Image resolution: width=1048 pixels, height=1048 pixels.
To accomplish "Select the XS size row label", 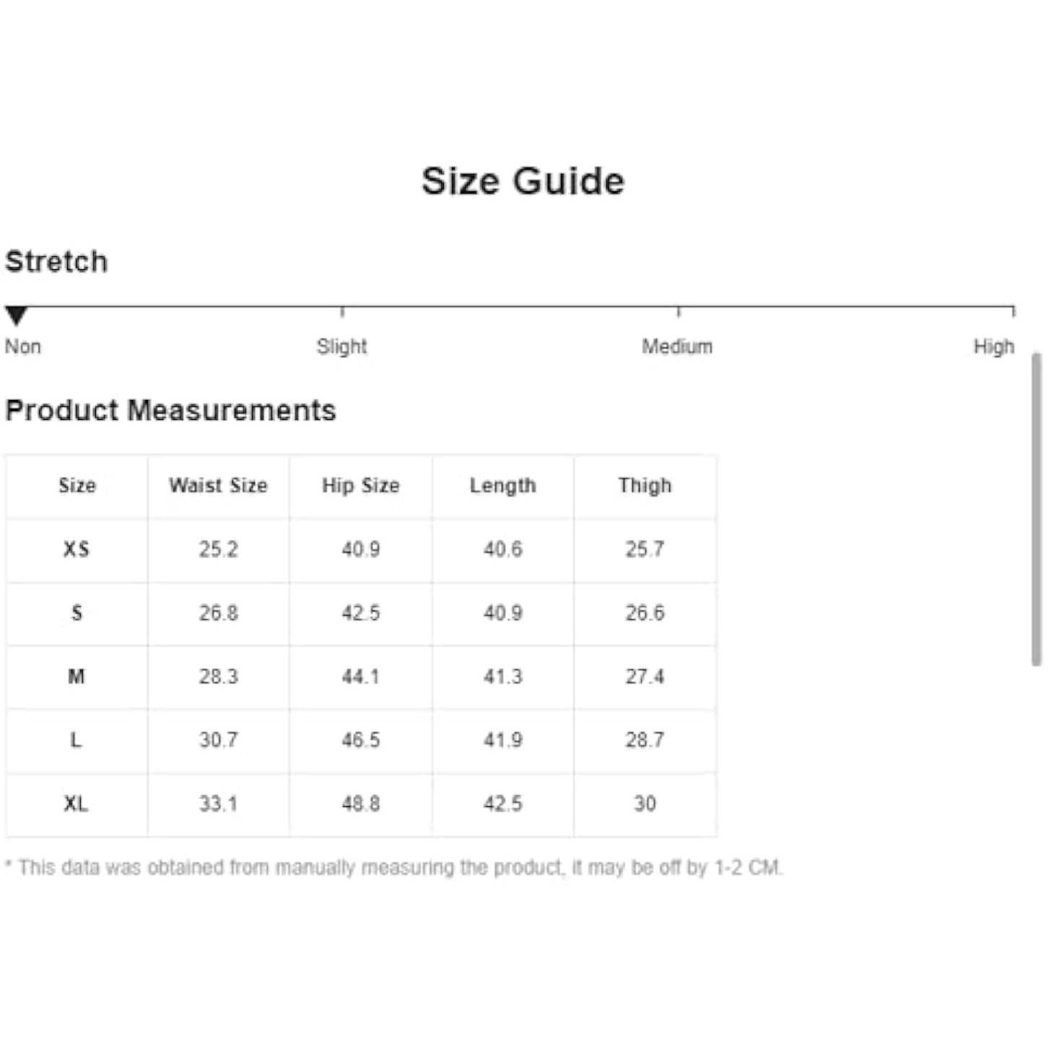I will click(77, 549).
